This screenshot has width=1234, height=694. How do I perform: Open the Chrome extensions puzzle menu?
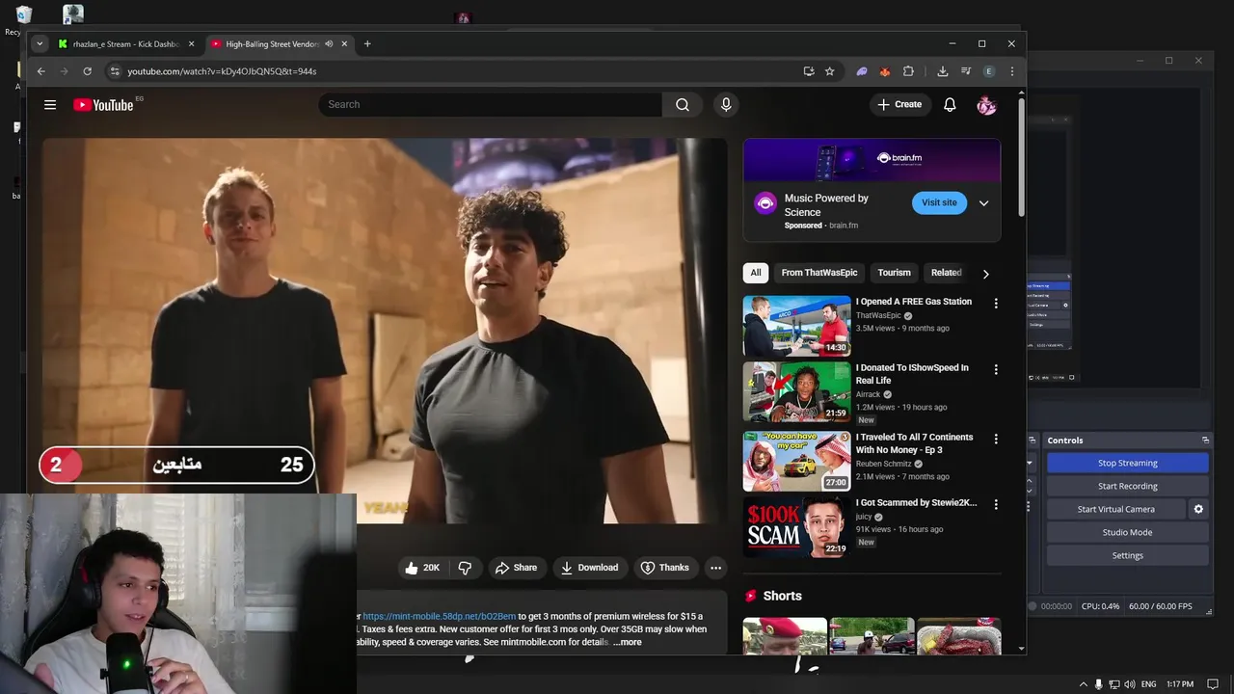[x=908, y=71]
